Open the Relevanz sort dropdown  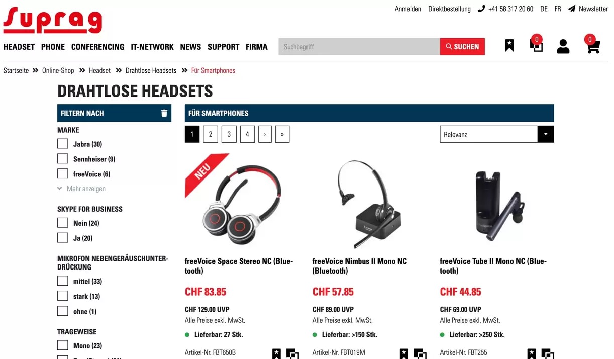point(497,134)
